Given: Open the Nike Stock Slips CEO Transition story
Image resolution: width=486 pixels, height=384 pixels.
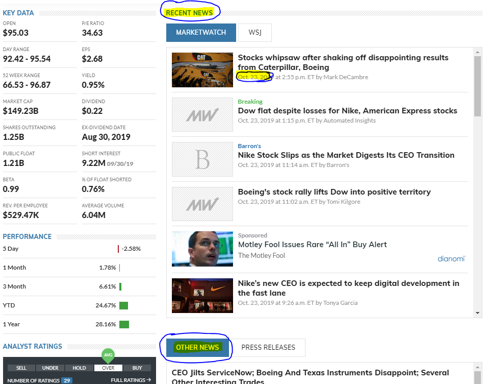Looking at the screenshot, I should [346, 155].
